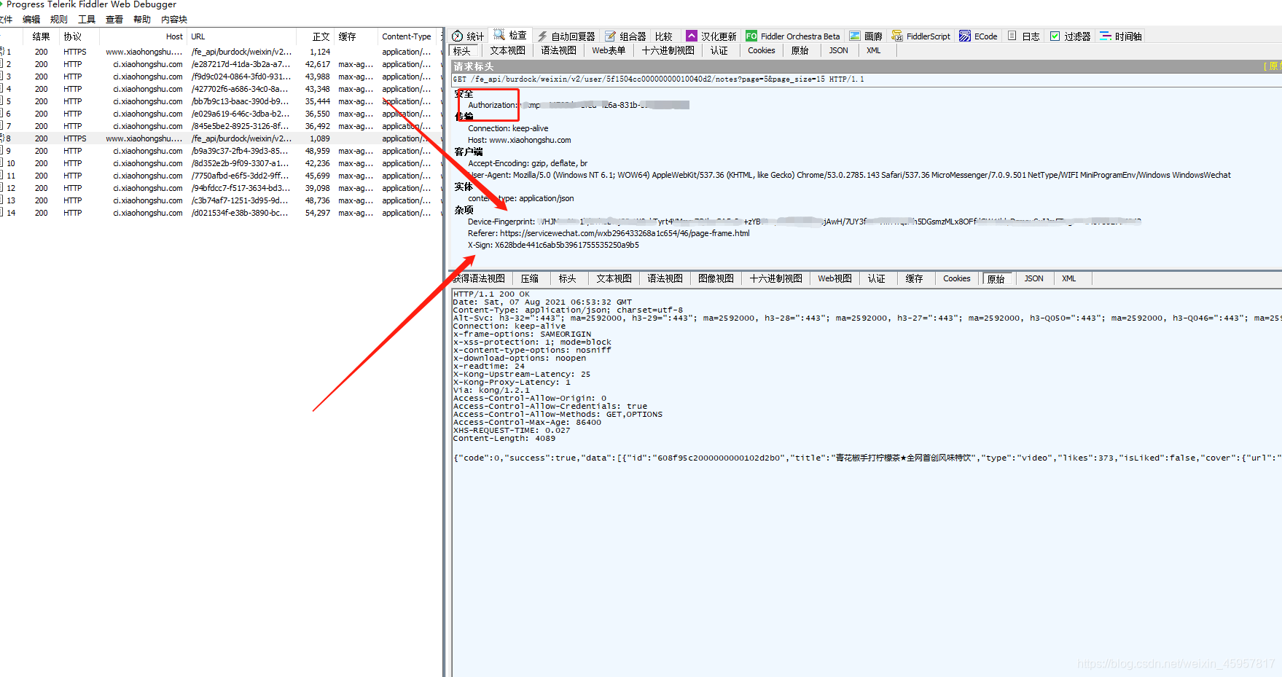Open the FiddlerScript JS icon tab
The image size is (1282, 677).
pos(897,36)
